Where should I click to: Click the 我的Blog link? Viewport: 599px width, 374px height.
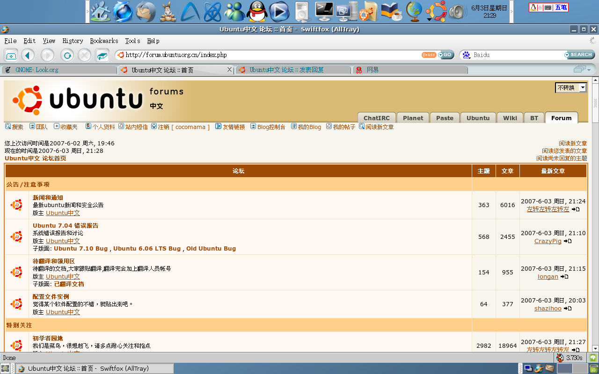click(309, 127)
